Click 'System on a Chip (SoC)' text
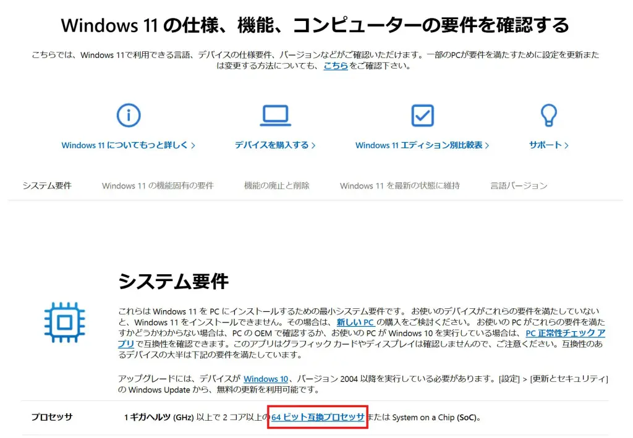 (x=435, y=418)
